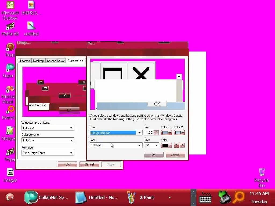Open the Mypal shortcut above Images icon
This screenshot has height=206, width=275.
pos(10,154)
